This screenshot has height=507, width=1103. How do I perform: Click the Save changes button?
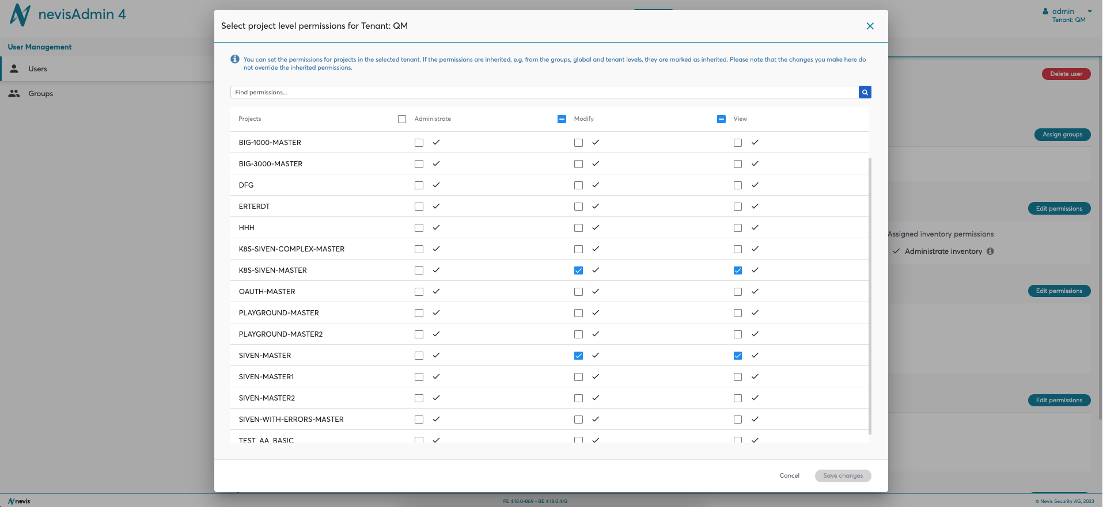pyautogui.click(x=843, y=476)
